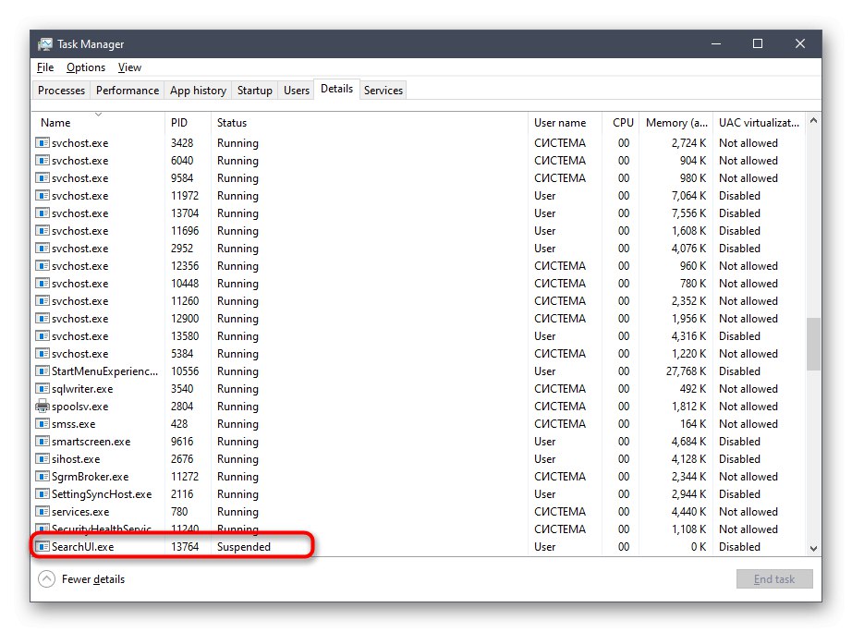Click PID 10556 cell
852x632 pixels.
tap(185, 371)
